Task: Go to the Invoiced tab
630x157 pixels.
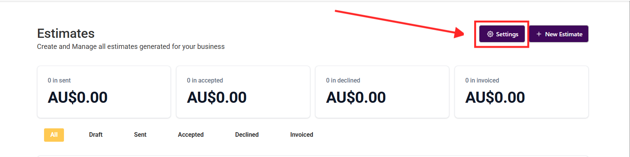Action: (301, 135)
